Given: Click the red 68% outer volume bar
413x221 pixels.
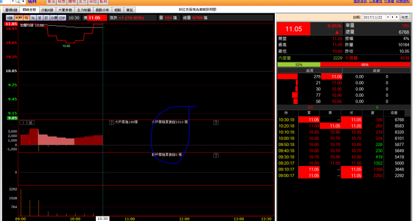Looking at the screenshot, I should (365, 65).
